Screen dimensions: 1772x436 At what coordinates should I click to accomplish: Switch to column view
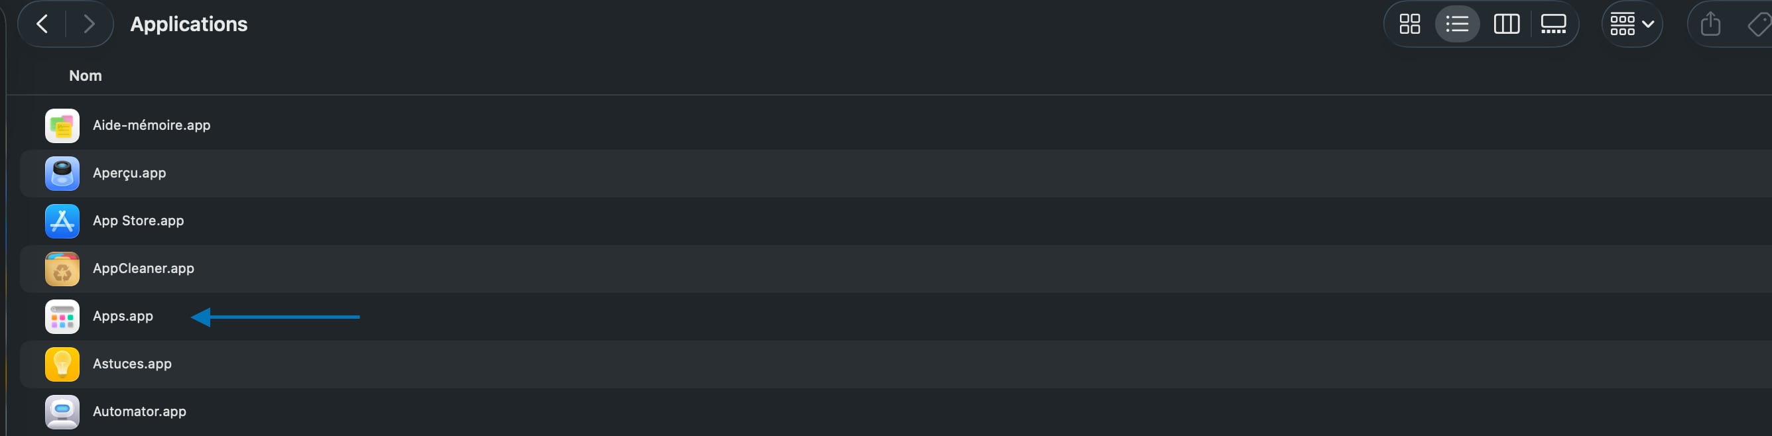[x=1506, y=25]
